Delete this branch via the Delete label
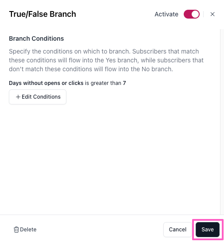This screenshot has height=242, width=224. pos(28,230)
